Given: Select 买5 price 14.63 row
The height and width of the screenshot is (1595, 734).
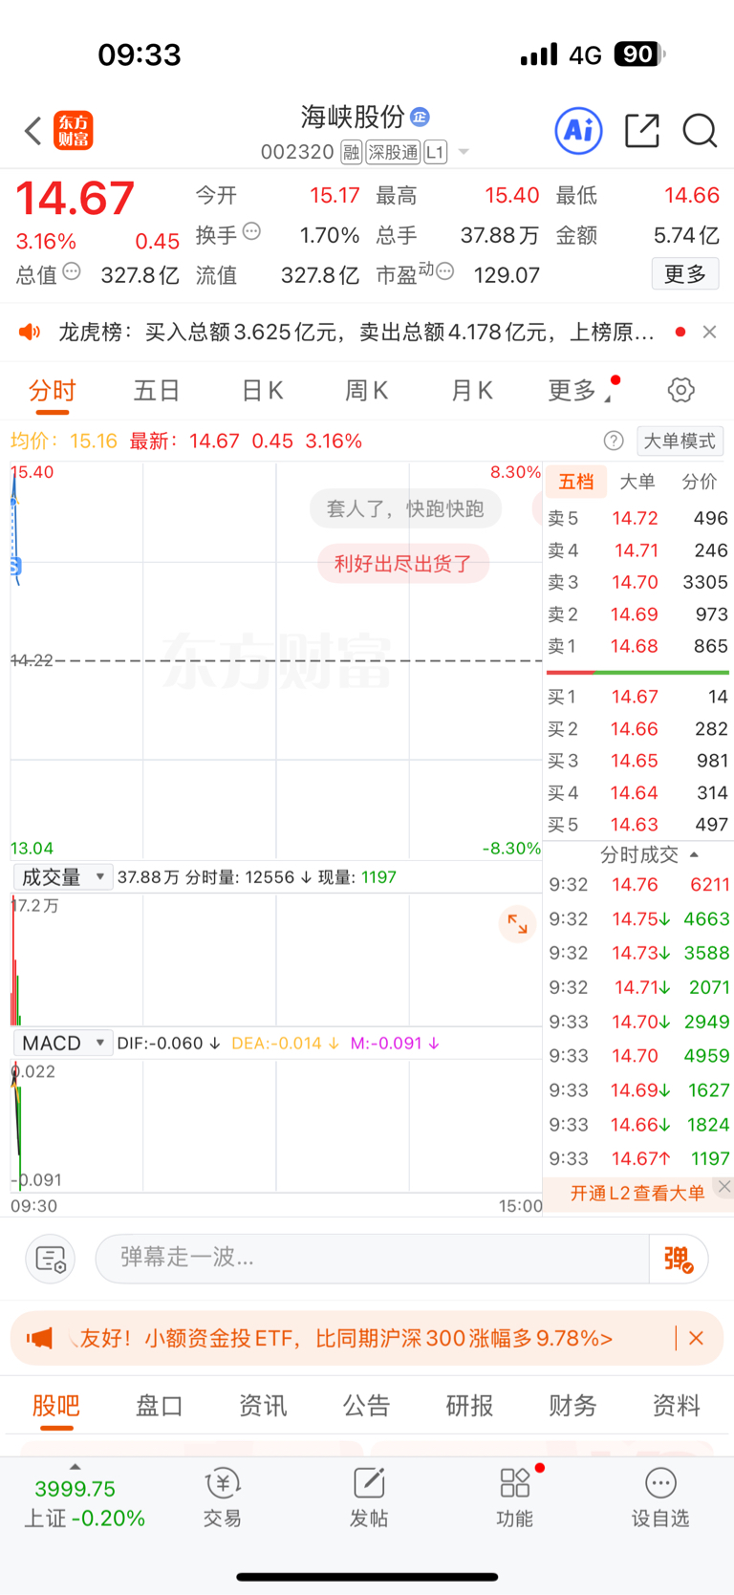Looking at the screenshot, I should pos(637,824).
